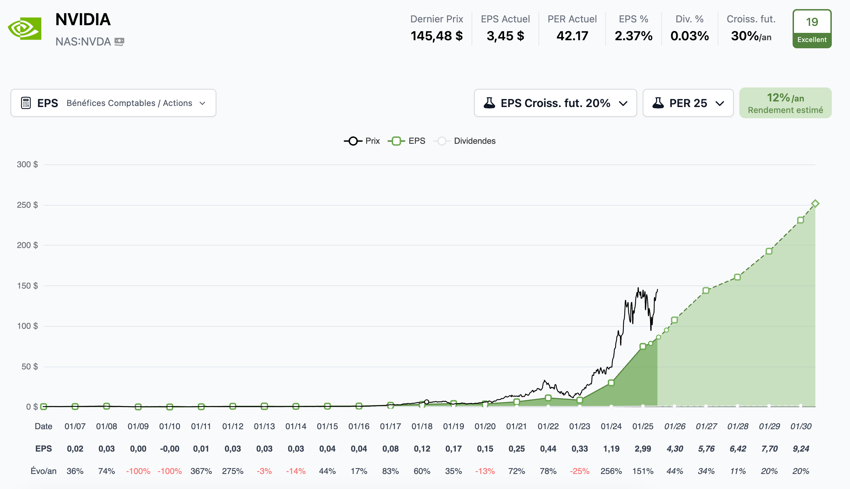Click the small icon beside NAS:NVDA ticker
The height and width of the screenshot is (489, 850).
tap(119, 42)
